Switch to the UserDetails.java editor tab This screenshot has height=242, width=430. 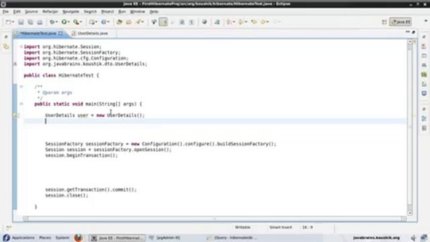[93, 34]
